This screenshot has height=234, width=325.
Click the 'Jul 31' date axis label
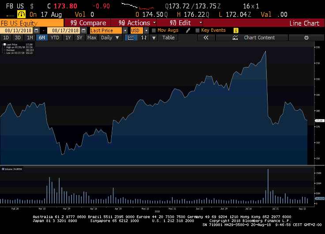pos(276,209)
